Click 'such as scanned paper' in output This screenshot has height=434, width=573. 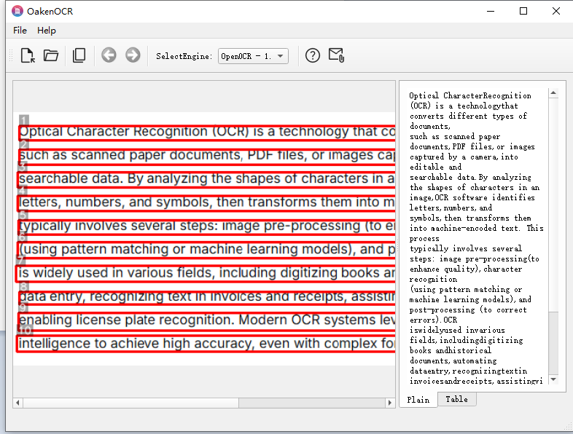click(455, 136)
